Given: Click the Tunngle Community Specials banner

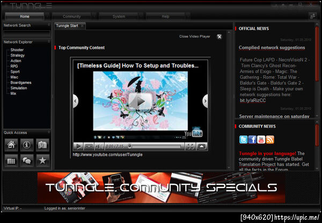Looking at the screenshot, I should click(x=161, y=188).
